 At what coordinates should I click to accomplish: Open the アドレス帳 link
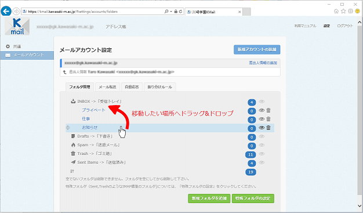click(x=116, y=27)
